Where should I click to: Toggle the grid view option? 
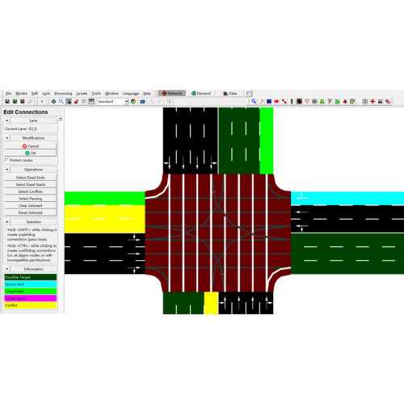(x=365, y=101)
